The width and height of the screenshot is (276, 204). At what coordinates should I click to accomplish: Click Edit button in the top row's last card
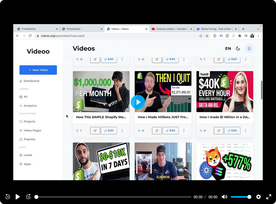pos(232,59)
